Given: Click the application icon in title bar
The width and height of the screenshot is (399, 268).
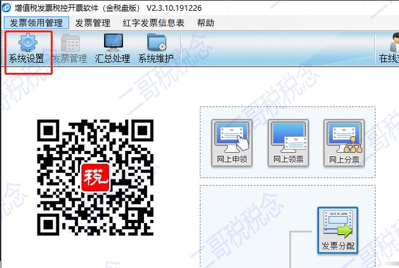Looking at the screenshot, I should (x=6, y=8).
